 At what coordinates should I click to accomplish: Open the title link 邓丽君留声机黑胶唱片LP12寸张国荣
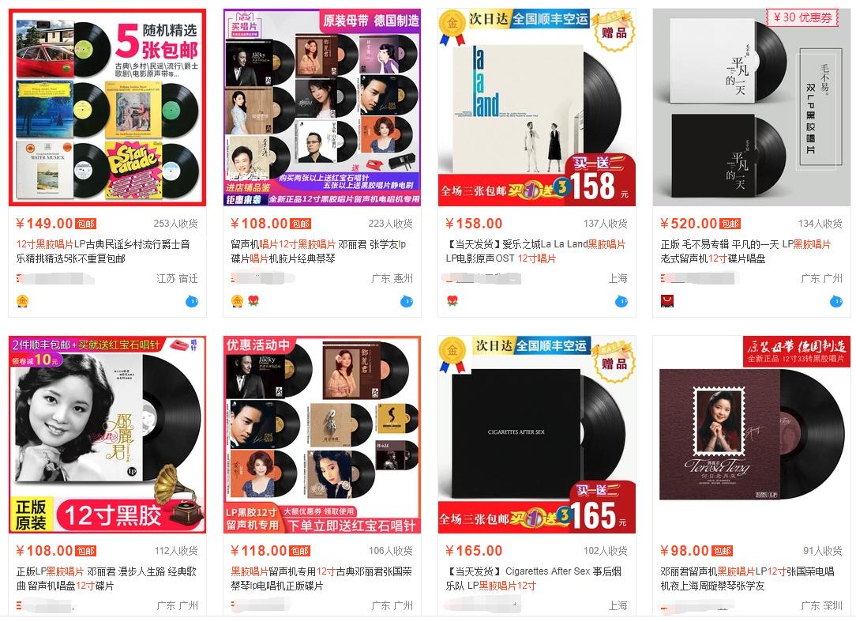click(x=747, y=579)
